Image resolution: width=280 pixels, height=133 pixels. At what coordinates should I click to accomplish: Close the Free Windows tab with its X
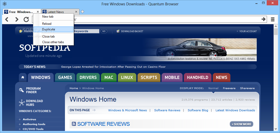pos(38,12)
